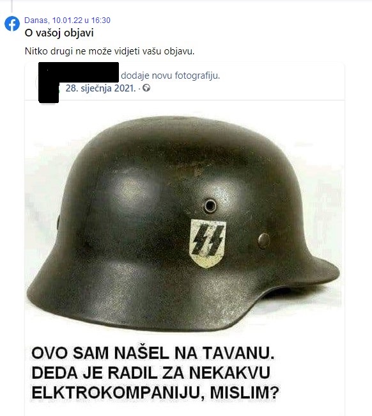Select the "O vašoj objavi" heading
This screenshot has width=372, height=416.
pyautogui.click(x=59, y=33)
